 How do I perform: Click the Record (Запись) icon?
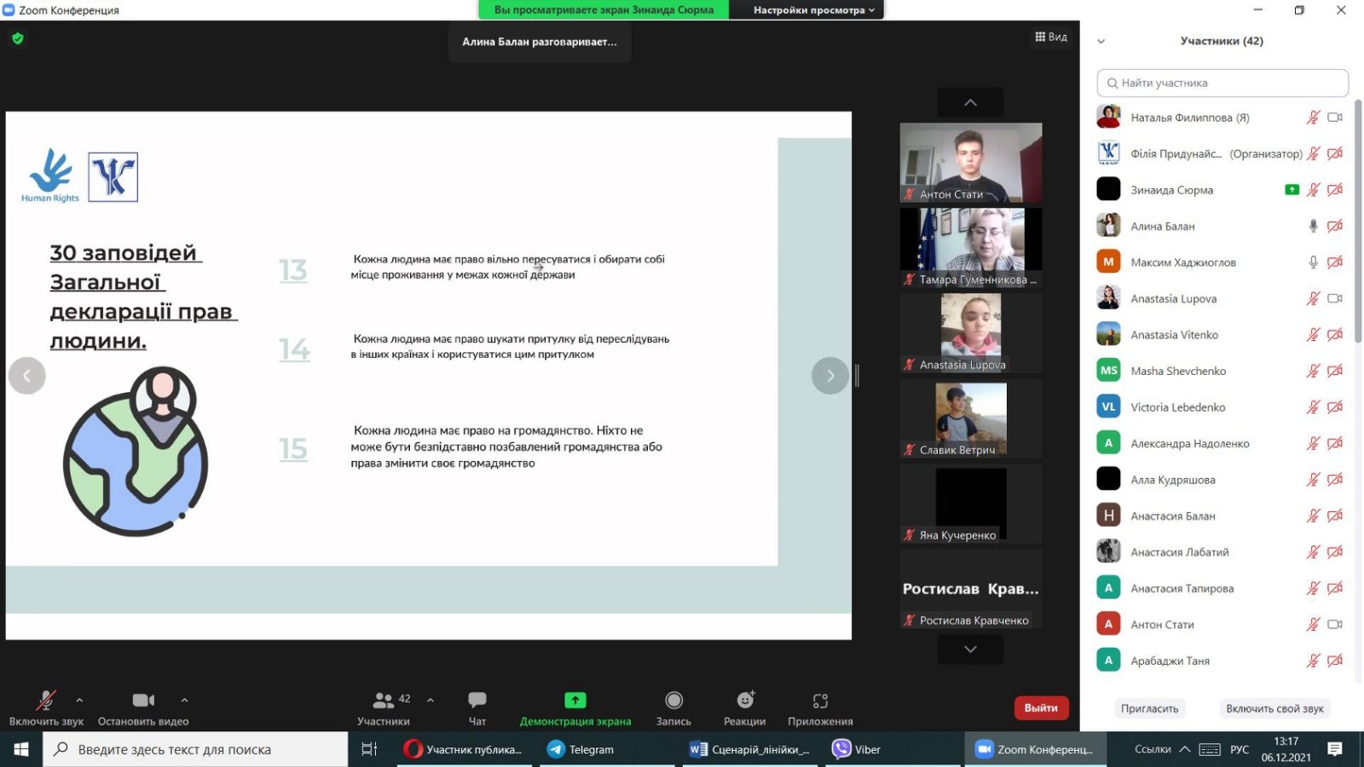pos(673,701)
